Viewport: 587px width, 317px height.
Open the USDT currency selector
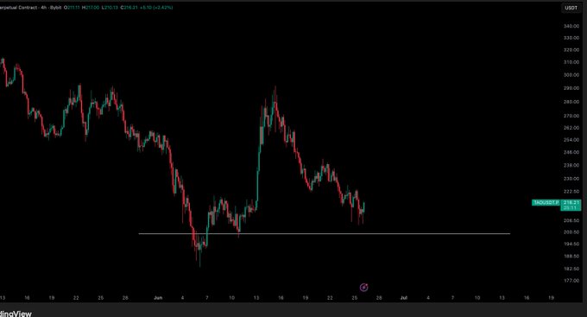[571, 8]
